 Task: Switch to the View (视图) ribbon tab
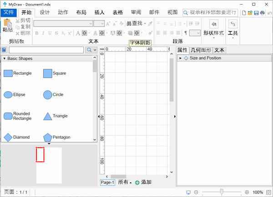tap(172, 12)
